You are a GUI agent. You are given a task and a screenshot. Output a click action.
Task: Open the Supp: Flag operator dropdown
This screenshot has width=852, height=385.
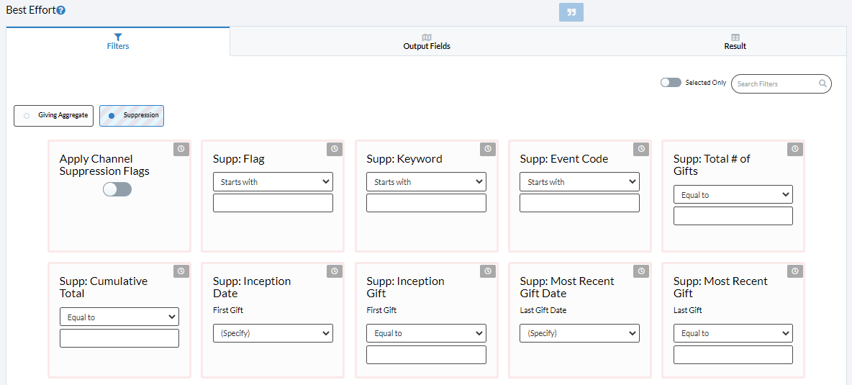click(x=273, y=182)
